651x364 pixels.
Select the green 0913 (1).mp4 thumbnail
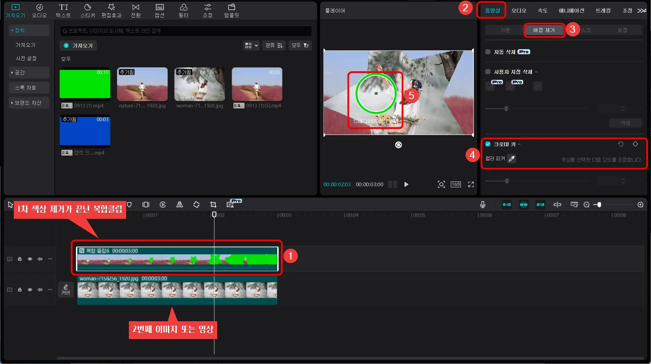[85, 84]
